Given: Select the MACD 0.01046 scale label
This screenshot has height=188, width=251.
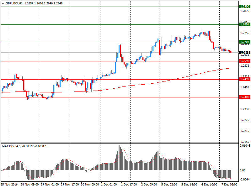Looking at the screenshot, I should coord(245,146).
